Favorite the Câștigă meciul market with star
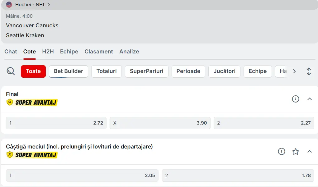Screen dimensions: 318x187 [x=295, y=152]
